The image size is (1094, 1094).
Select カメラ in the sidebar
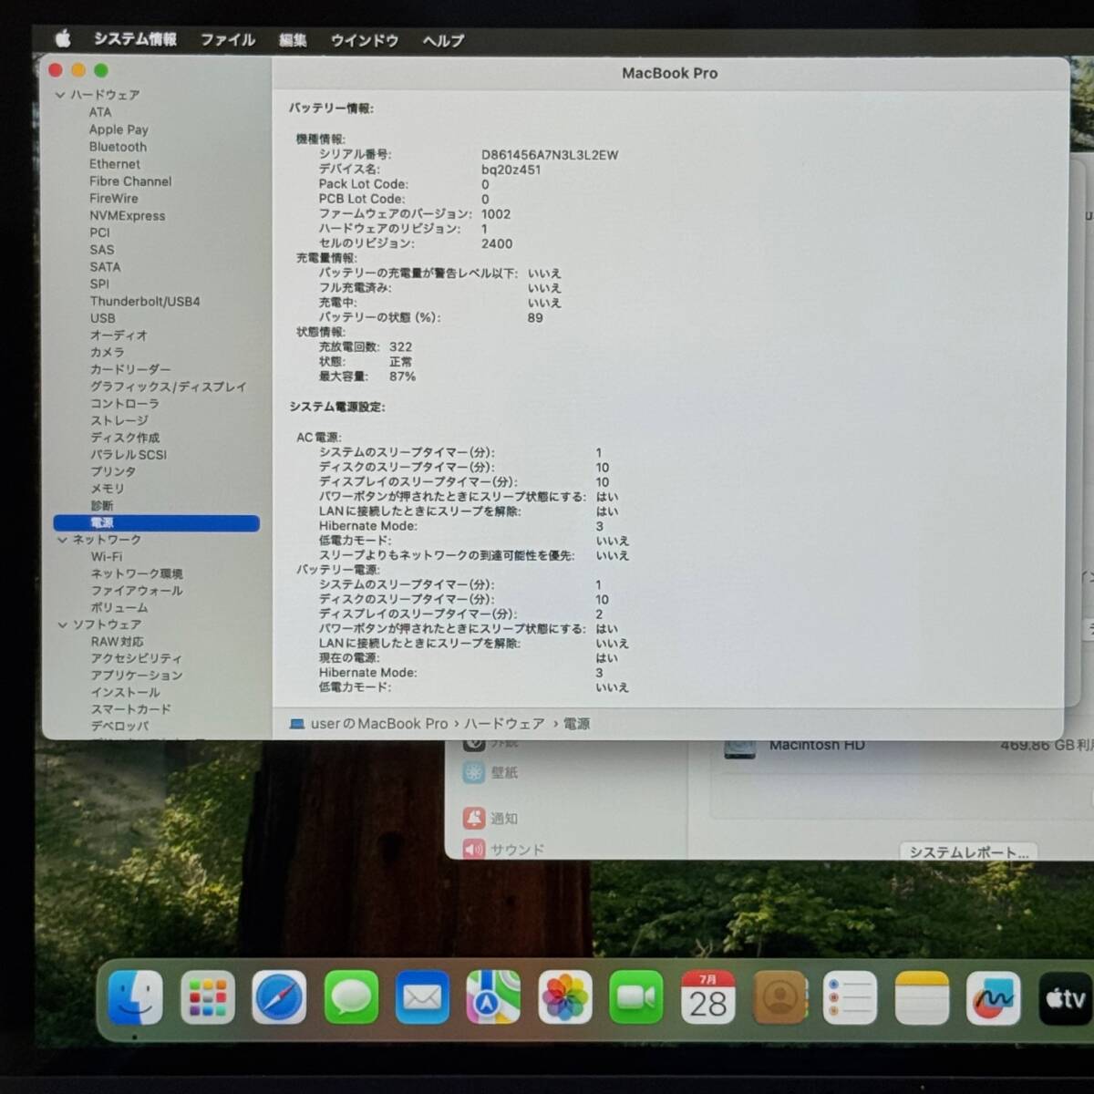[107, 352]
